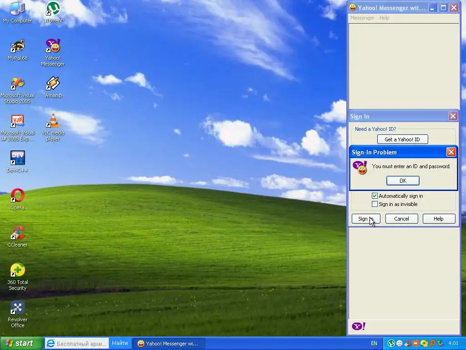Close the Sign-In Problem dialog with X
466x350 pixels.
pos(451,152)
